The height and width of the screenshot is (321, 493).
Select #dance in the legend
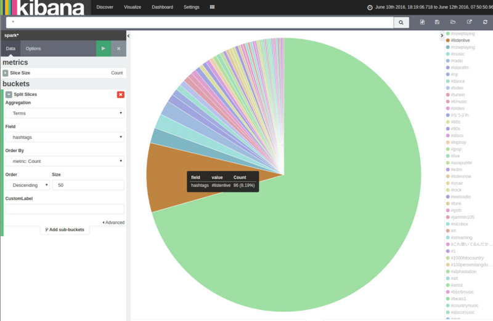point(458,81)
